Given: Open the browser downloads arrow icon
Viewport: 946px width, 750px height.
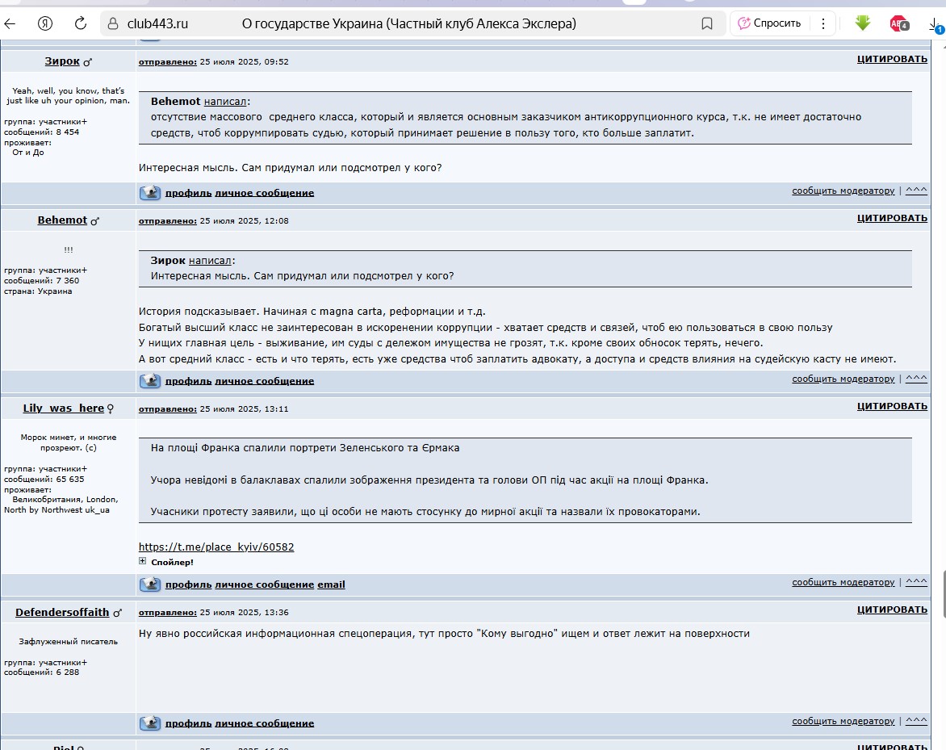Looking at the screenshot, I should [x=935, y=23].
